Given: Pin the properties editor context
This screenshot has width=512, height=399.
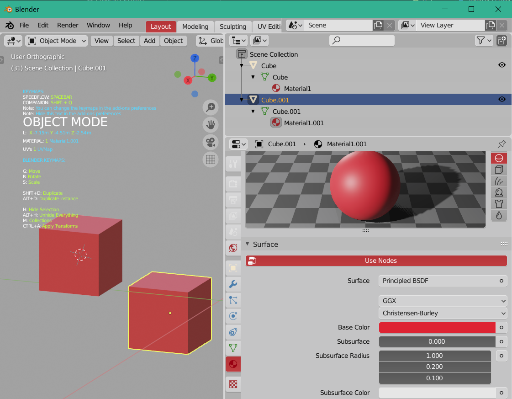Looking at the screenshot, I should pos(501,144).
